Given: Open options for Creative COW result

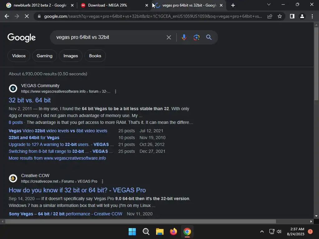Looking at the screenshot, I should point(102,181).
